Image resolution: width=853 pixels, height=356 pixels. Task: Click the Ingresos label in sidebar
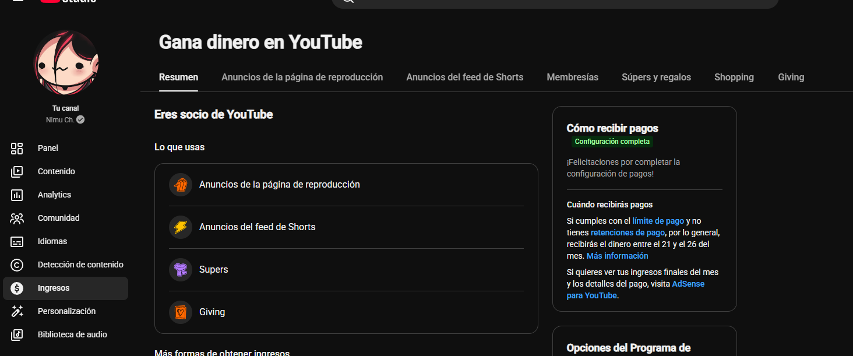tap(54, 288)
